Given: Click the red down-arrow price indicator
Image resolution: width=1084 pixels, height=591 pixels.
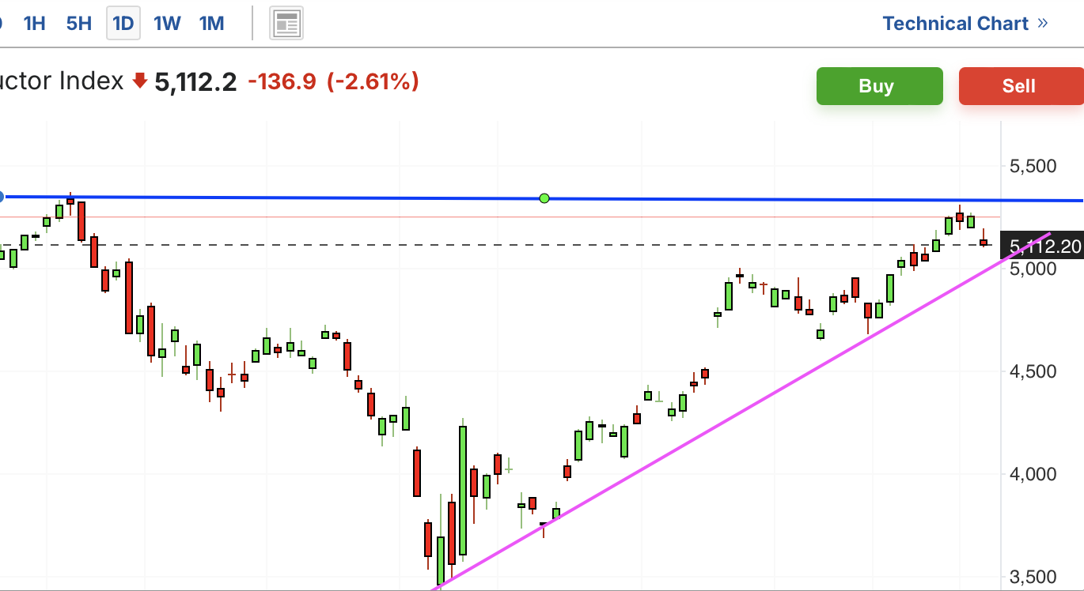Looking at the screenshot, I should point(140,81).
